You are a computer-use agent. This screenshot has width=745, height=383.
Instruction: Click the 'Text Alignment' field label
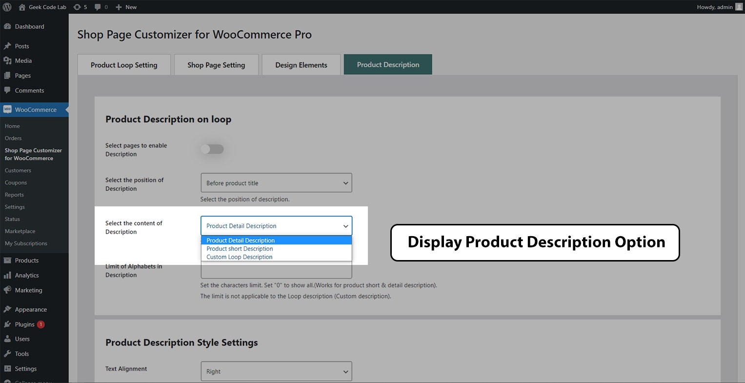point(126,369)
